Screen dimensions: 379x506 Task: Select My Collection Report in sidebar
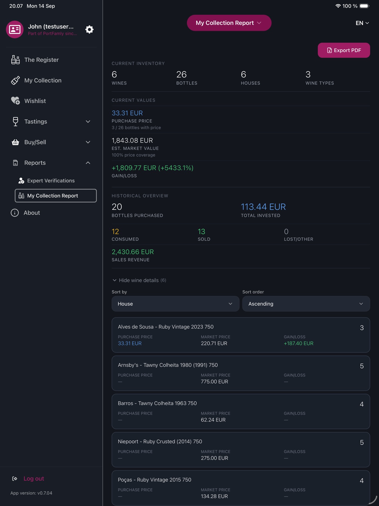tap(56, 196)
